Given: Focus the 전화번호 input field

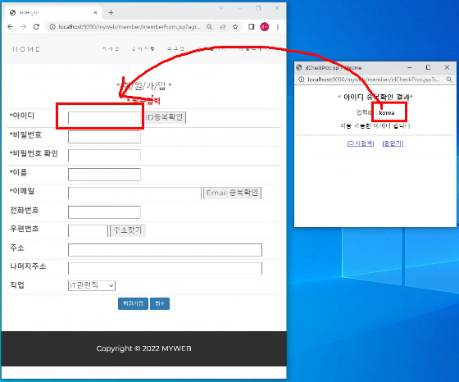Looking at the screenshot, I should coord(104,212).
